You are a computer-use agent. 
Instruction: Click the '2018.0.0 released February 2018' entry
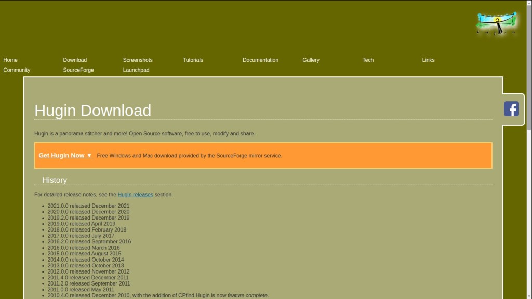click(x=87, y=230)
